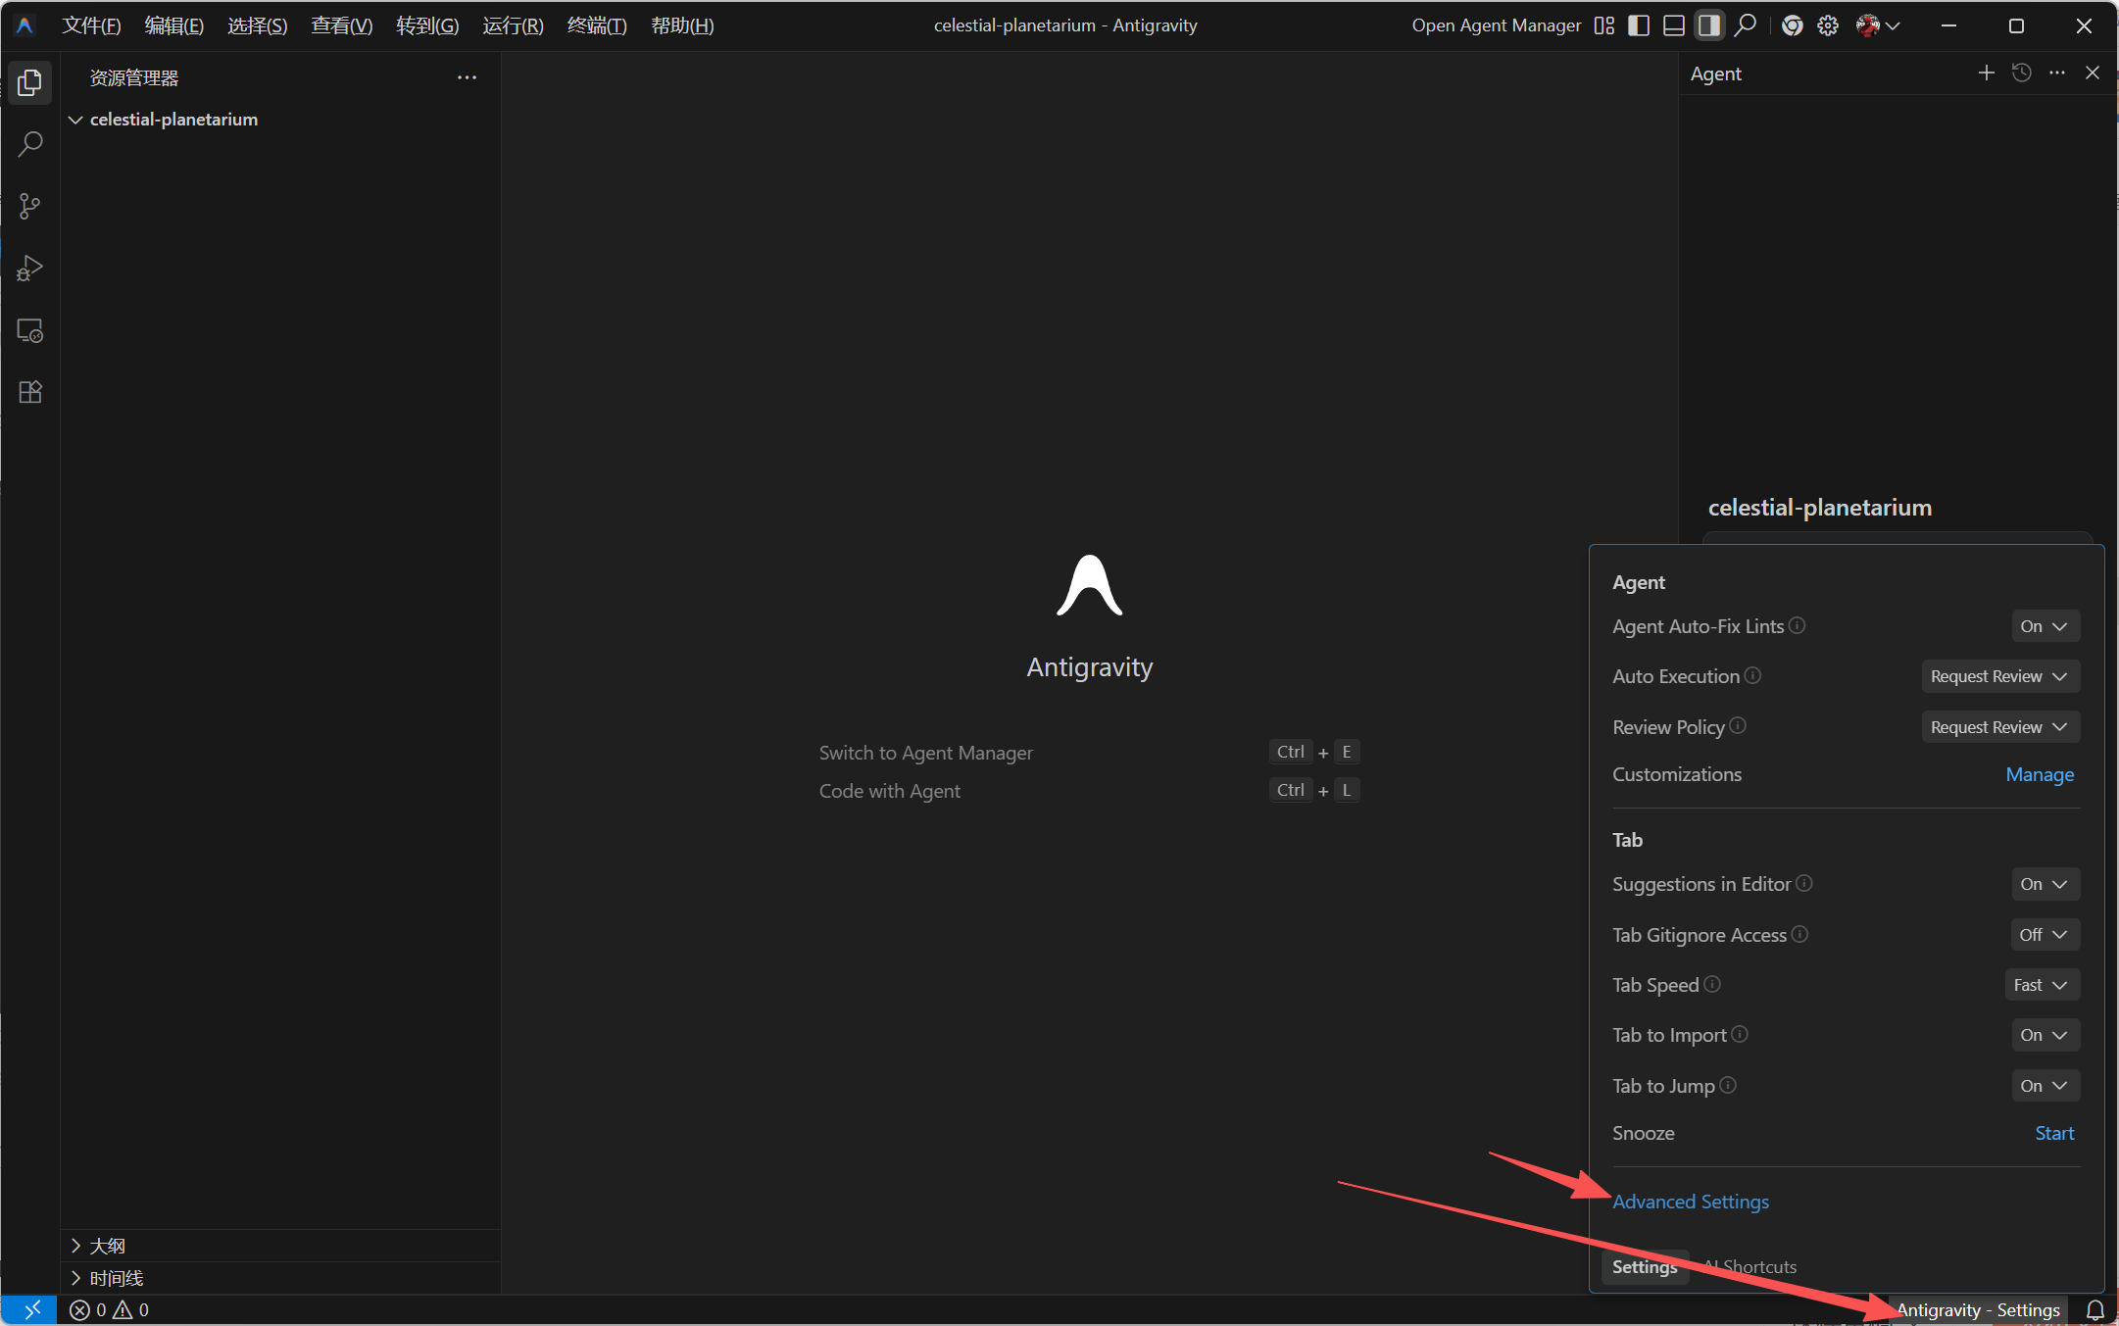Collapse the celestial-planetarium folder in the explorer
This screenshot has width=2119, height=1326.
[x=75, y=120]
